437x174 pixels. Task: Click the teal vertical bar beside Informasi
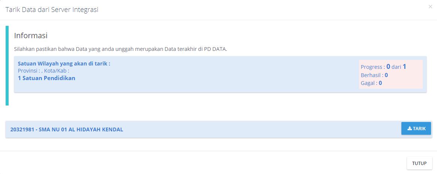pos(7,66)
